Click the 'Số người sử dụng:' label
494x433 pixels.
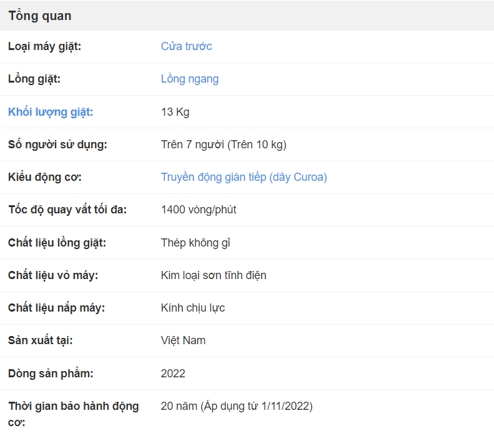pos(57,145)
